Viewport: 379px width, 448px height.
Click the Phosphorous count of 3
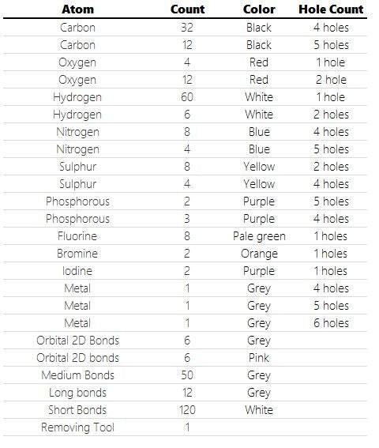coord(187,219)
